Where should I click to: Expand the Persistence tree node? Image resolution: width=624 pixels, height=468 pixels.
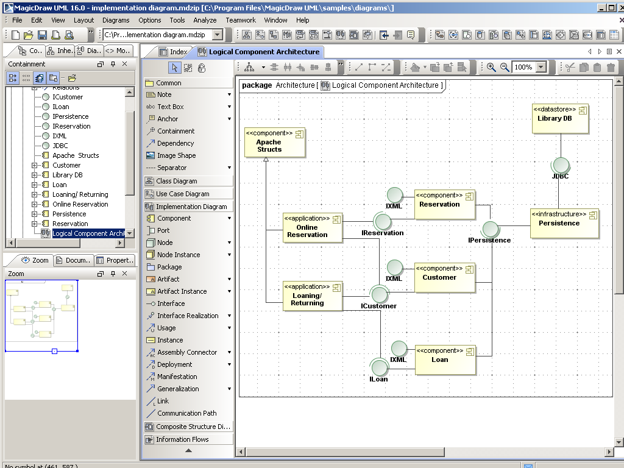[x=35, y=214]
